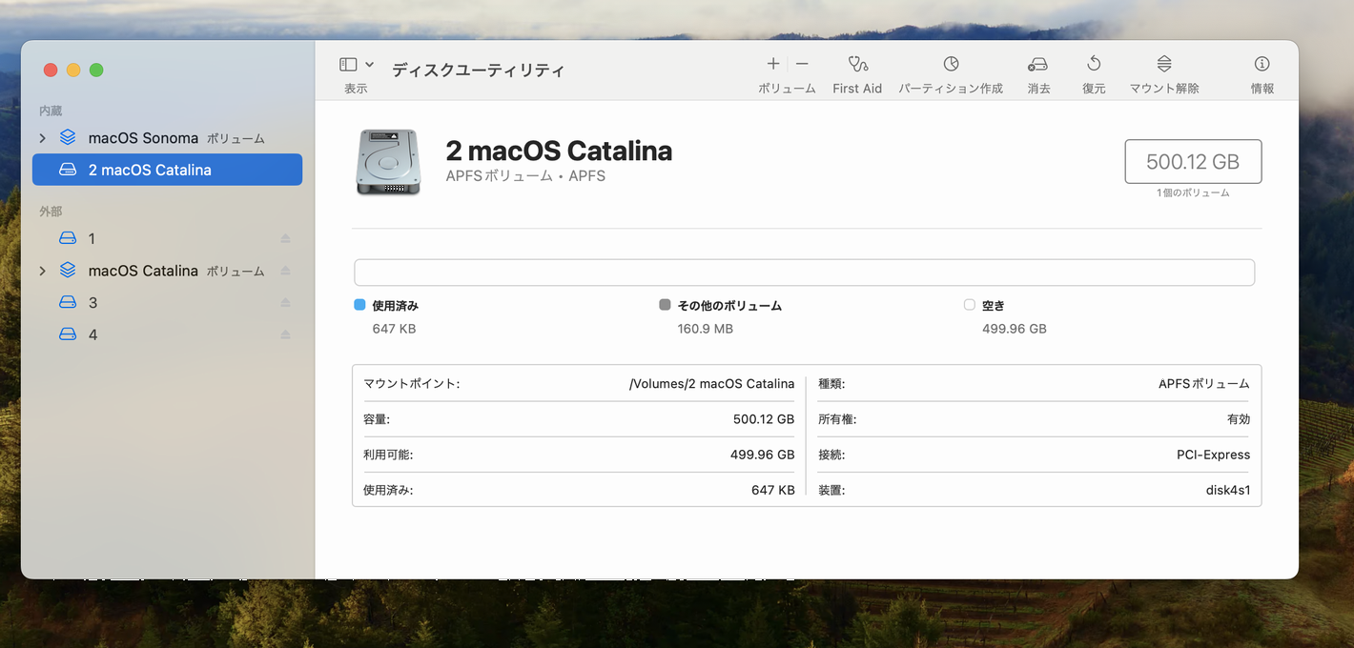Open the sidebar view (表示) dropdown
1354x648 pixels.
point(356,65)
